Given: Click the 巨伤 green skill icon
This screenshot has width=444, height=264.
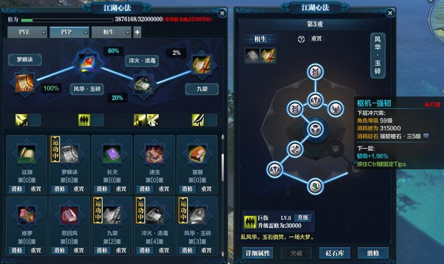Looking at the screenshot, I should pyautogui.click(x=250, y=222).
